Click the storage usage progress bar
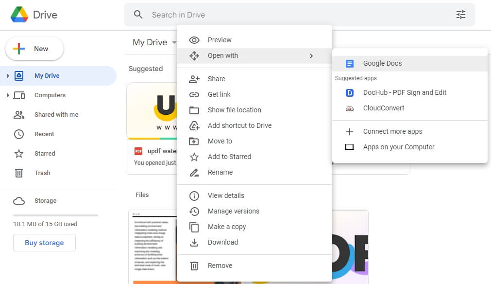This screenshot has width=491, height=284. coord(55,215)
